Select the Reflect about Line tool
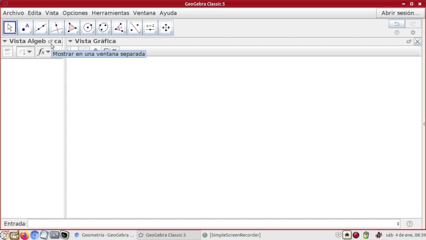Screen dimensions: 426x240 pyautogui.click(x=135, y=28)
